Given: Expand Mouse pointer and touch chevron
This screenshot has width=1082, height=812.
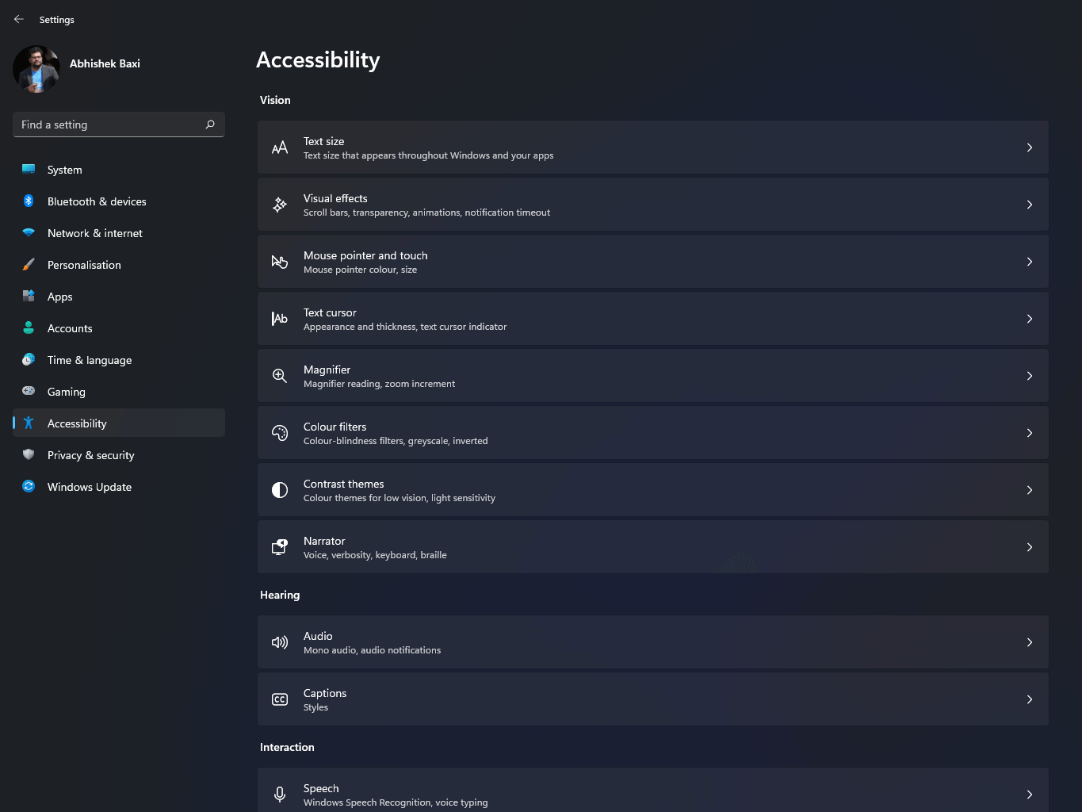Looking at the screenshot, I should click(1029, 262).
